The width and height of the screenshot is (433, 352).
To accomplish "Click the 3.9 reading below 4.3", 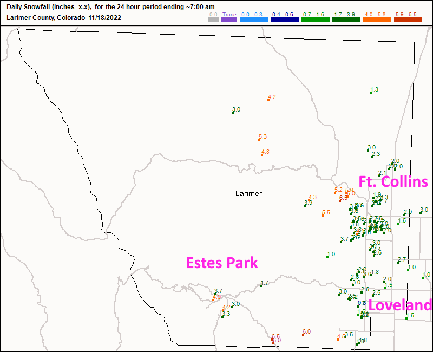I will [308, 203].
